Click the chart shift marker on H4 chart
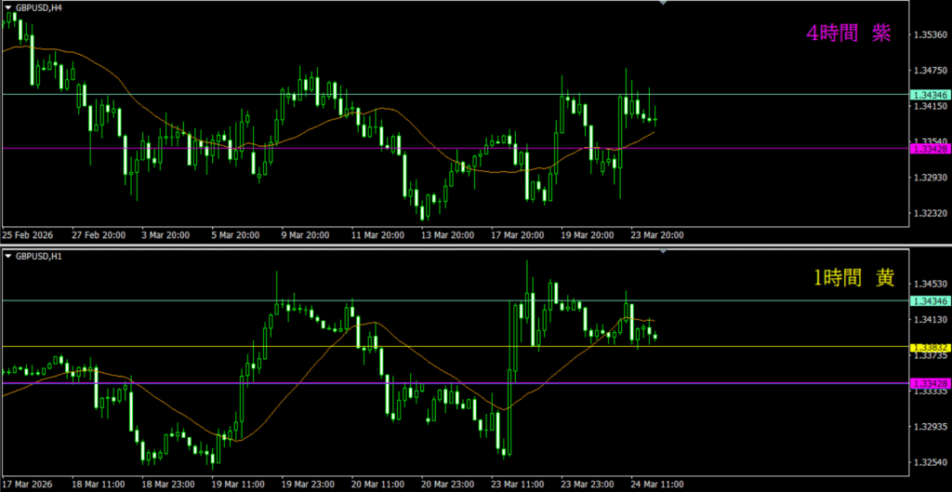952x492 pixels. coord(662,4)
